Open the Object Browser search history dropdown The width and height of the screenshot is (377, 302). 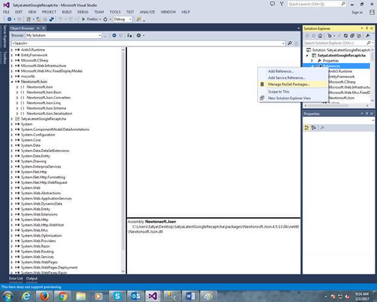coord(283,44)
